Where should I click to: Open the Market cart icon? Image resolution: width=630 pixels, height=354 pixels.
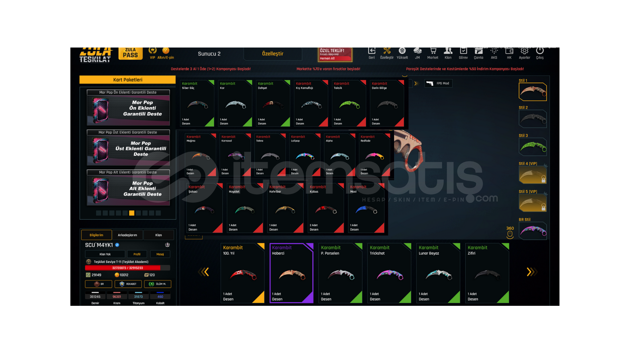click(433, 51)
